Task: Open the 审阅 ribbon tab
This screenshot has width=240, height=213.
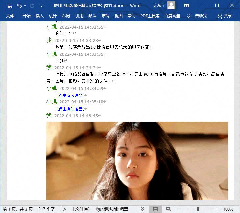Action: 106,16
